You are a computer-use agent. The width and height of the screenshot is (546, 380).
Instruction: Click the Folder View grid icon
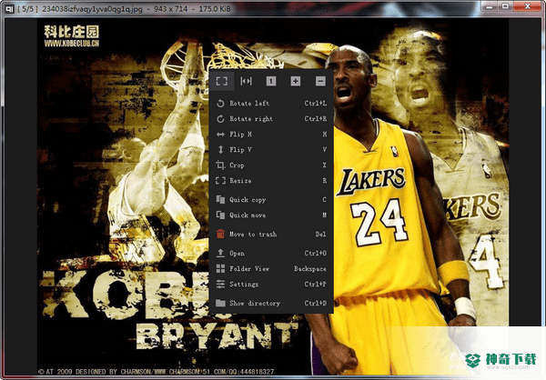(220, 268)
